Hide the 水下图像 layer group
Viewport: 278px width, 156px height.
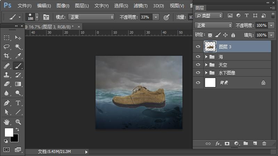tap(198, 73)
